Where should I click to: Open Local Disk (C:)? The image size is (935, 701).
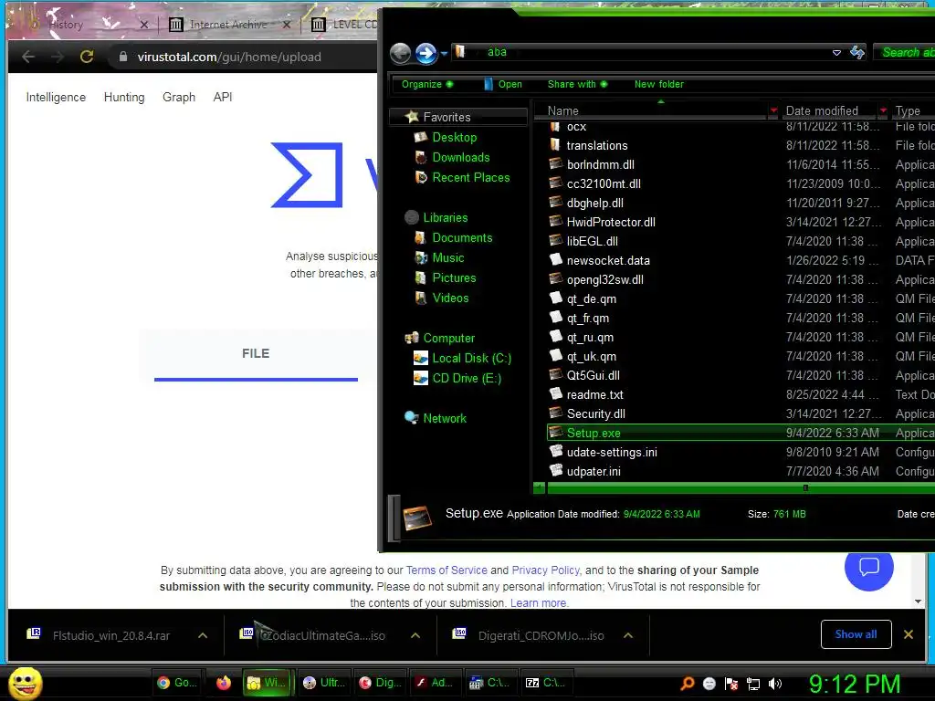(471, 358)
